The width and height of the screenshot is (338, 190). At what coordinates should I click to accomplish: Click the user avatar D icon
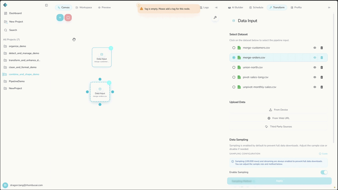5,185
